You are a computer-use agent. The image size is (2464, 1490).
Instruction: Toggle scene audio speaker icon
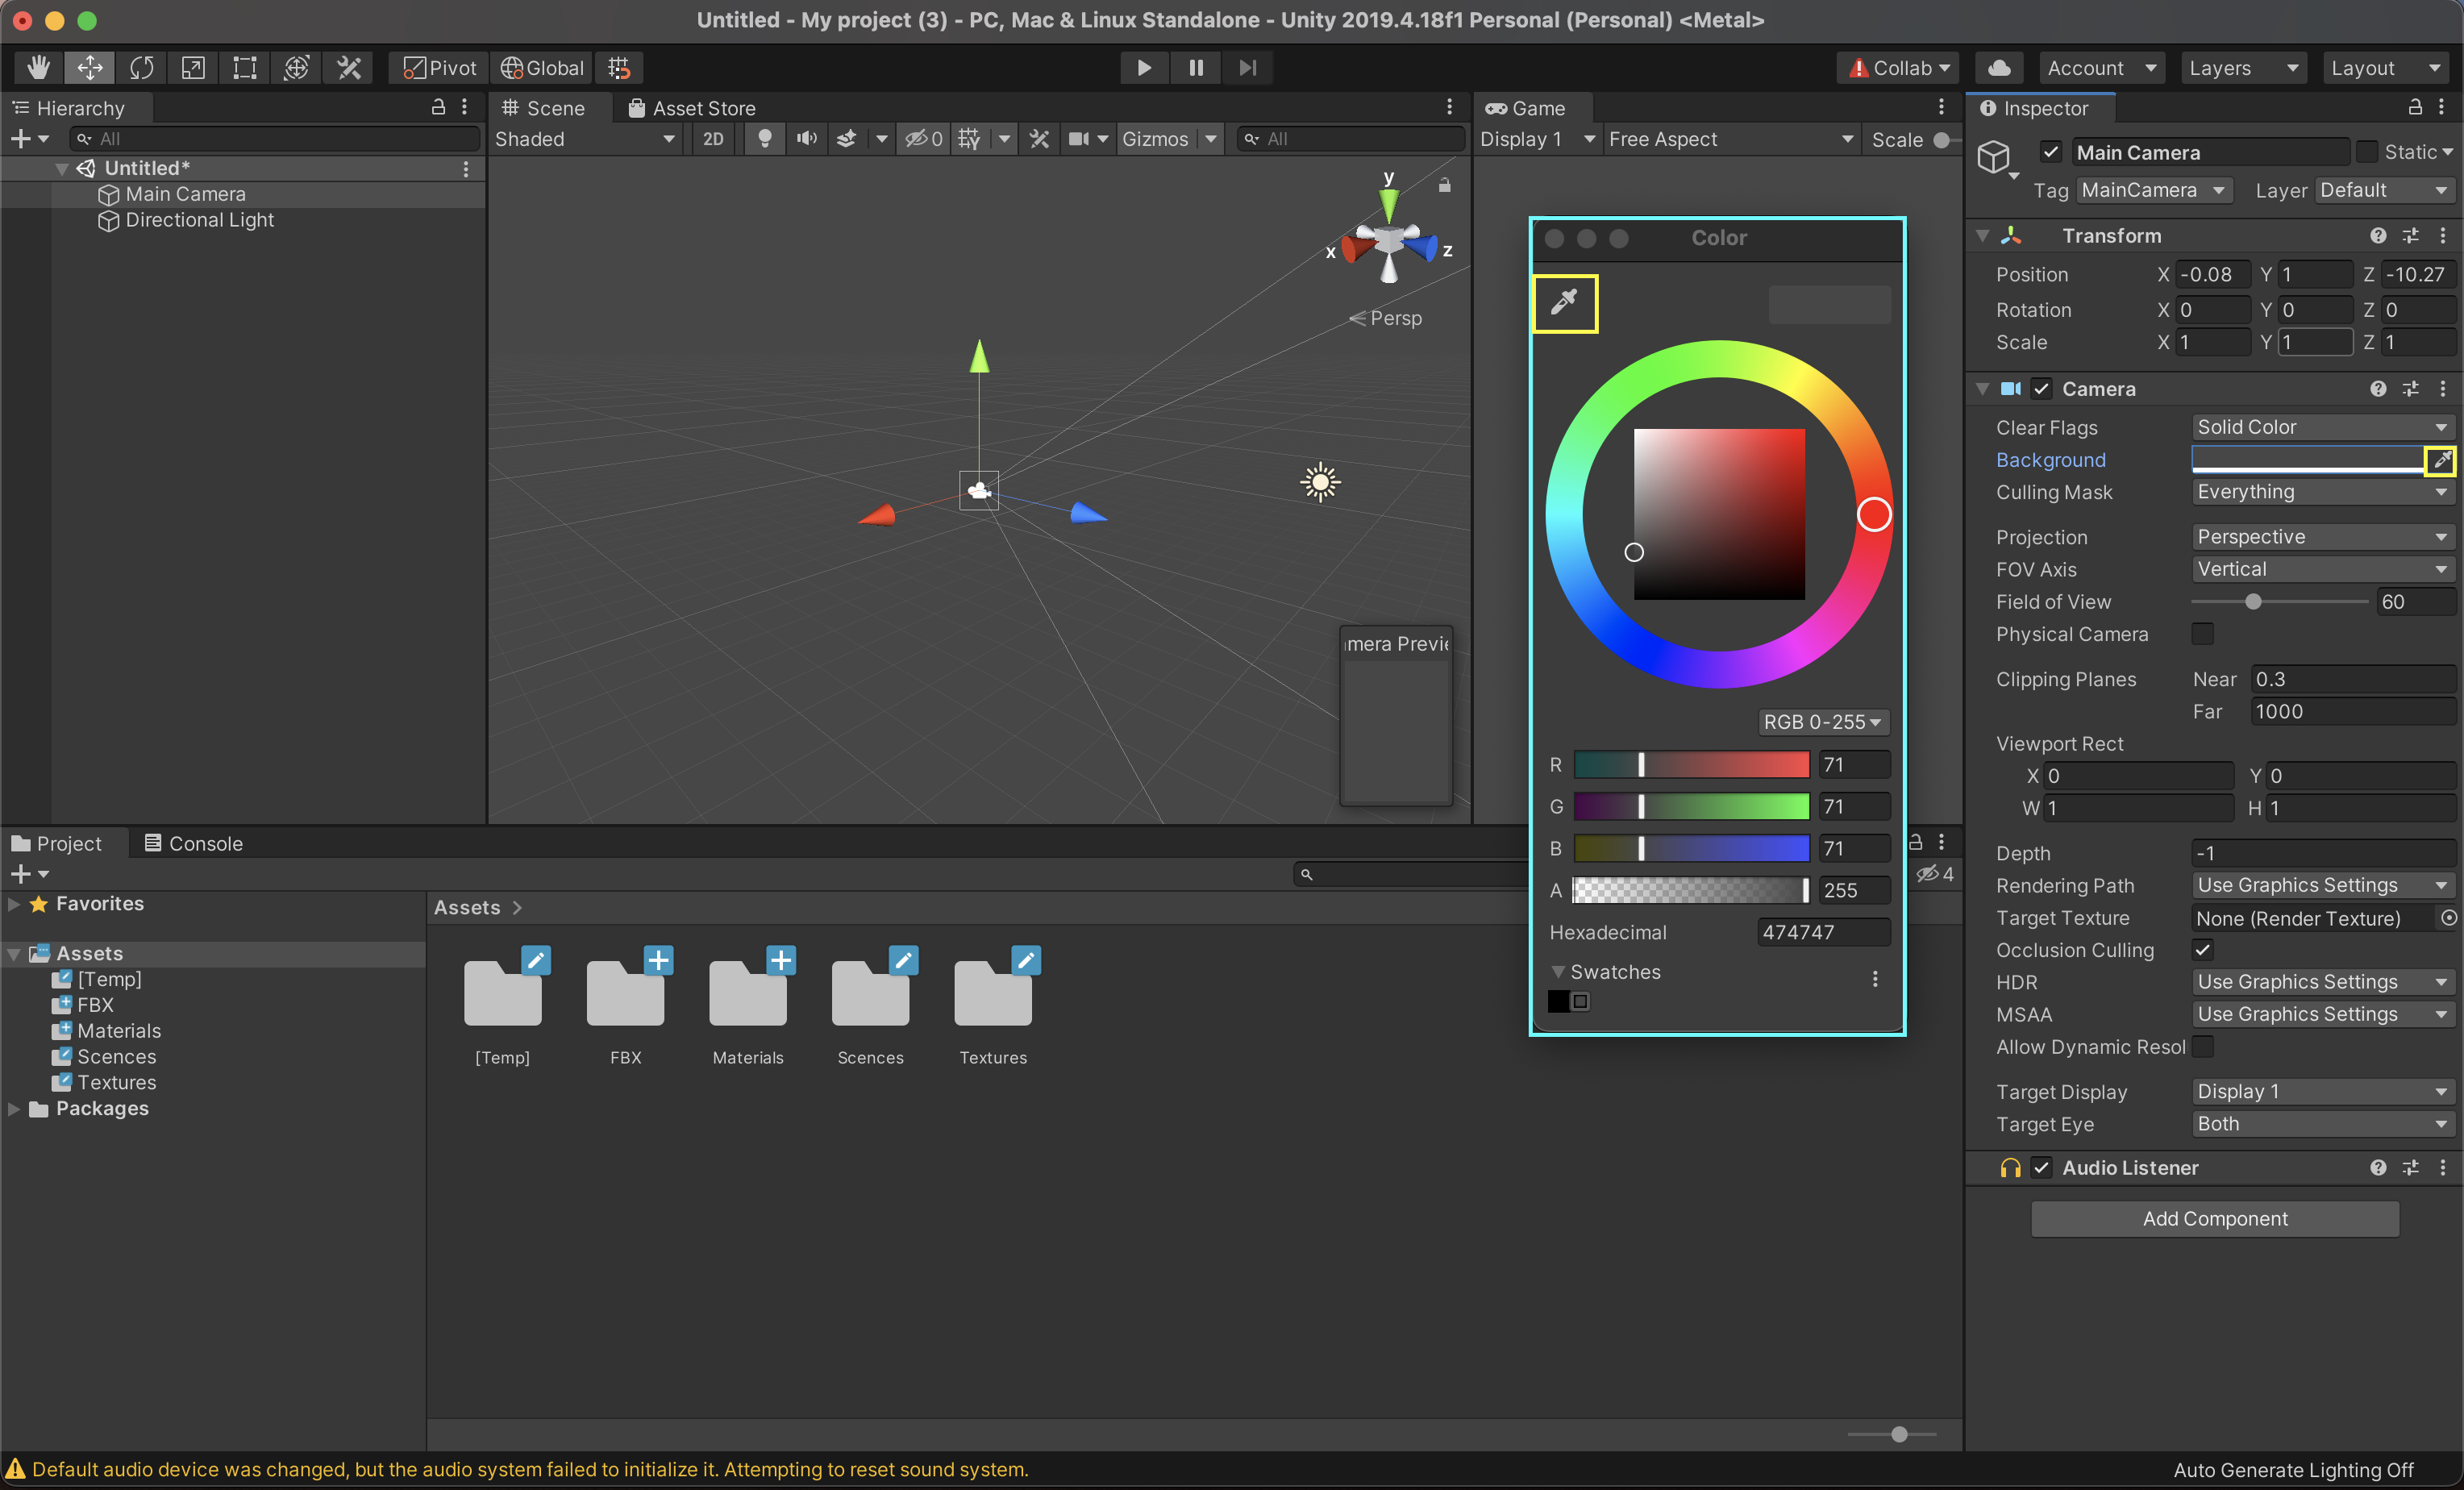pyautogui.click(x=806, y=139)
